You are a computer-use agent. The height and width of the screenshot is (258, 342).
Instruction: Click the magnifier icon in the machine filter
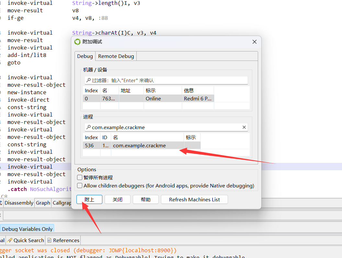(88, 80)
